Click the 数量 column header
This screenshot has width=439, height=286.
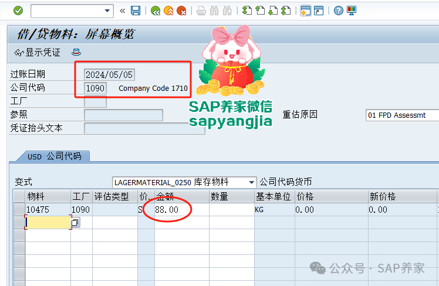[x=232, y=196]
